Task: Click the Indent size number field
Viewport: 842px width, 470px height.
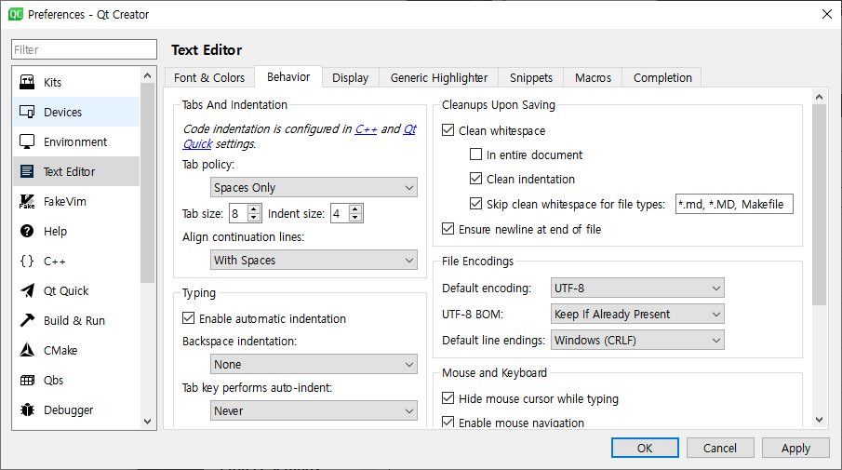Action: click(x=340, y=213)
